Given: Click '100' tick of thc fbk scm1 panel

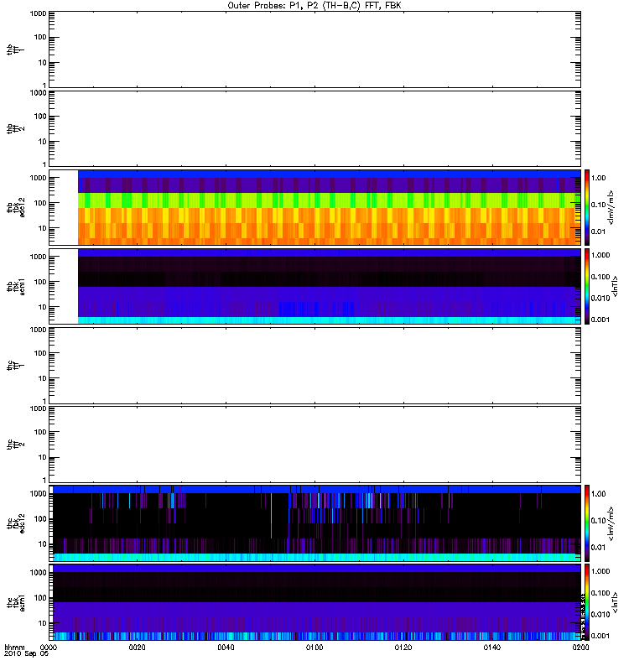Looking at the screenshot, I should tap(40, 598).
